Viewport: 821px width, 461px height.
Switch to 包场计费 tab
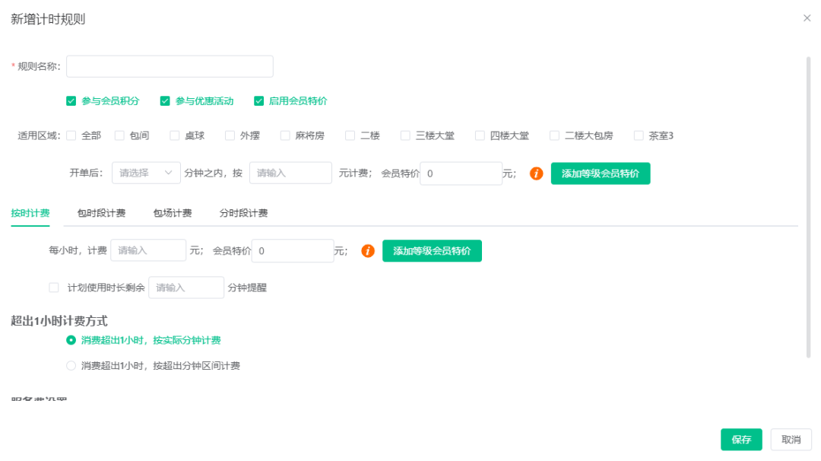click(x=173, y=213)
